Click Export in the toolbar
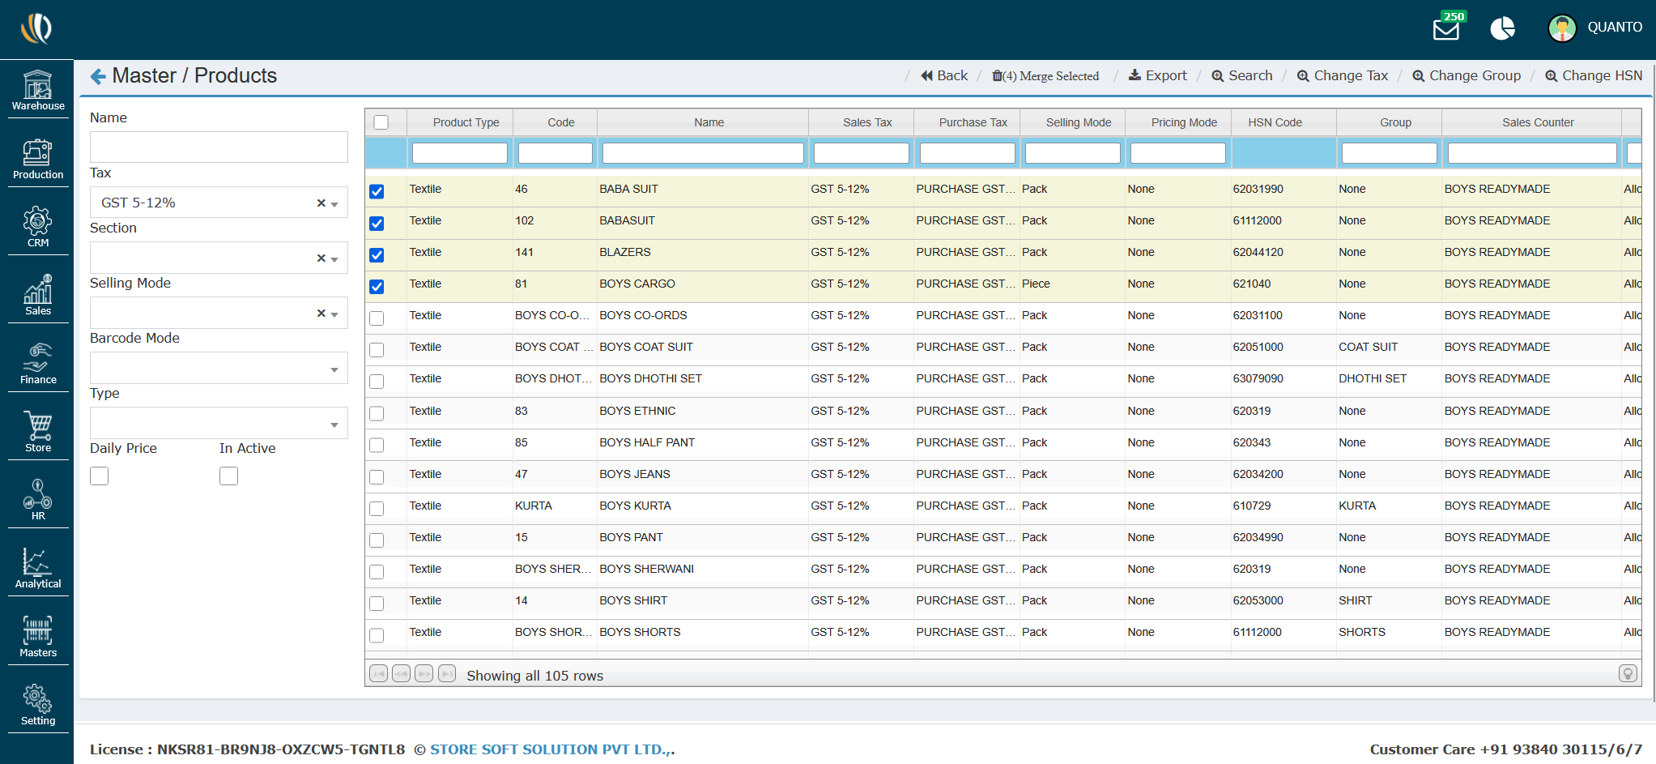Image resolution: width=1656 pixels, height=764 pixels. 1158,76
